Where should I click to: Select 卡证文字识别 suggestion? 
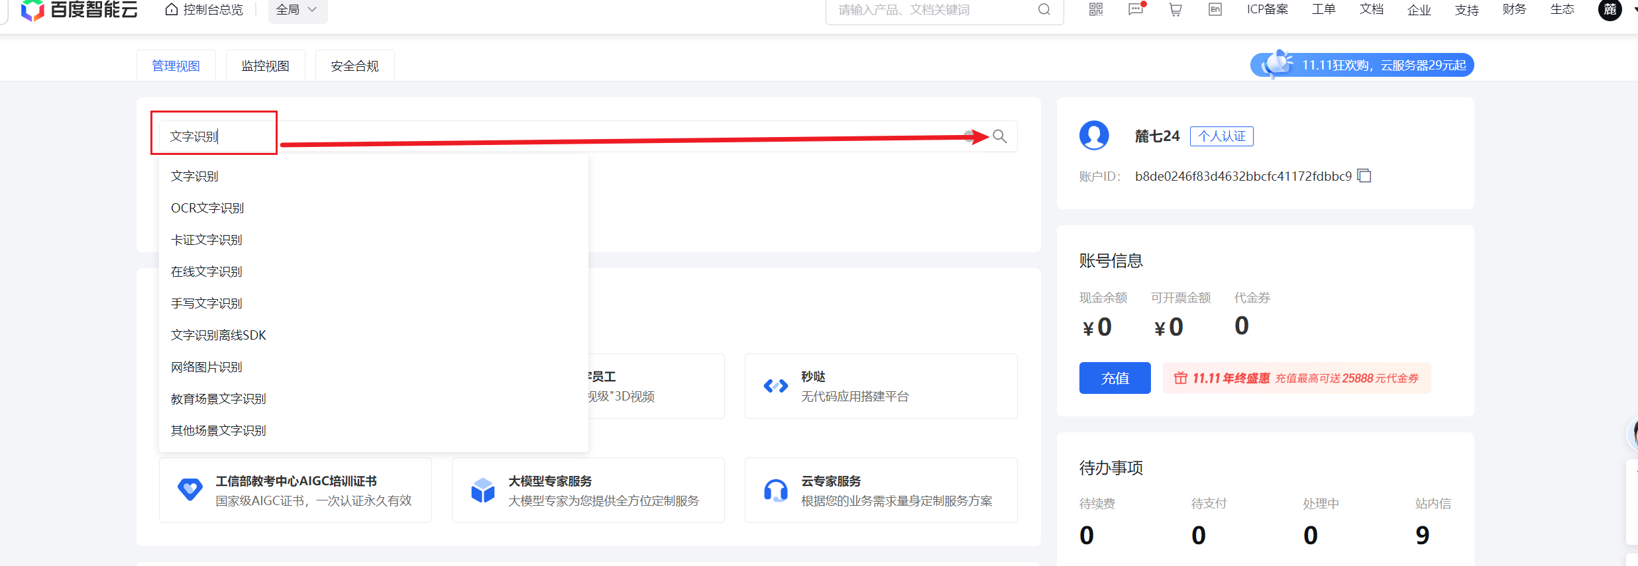pyautogui.click(x=374, y=240)
